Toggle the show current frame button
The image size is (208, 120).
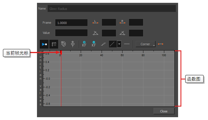click(x=45, y=44)
